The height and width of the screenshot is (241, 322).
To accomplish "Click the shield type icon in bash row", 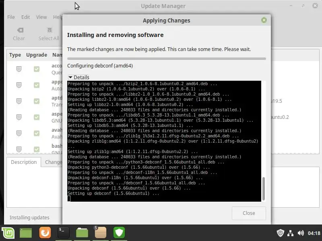I will tap(19, 149).
